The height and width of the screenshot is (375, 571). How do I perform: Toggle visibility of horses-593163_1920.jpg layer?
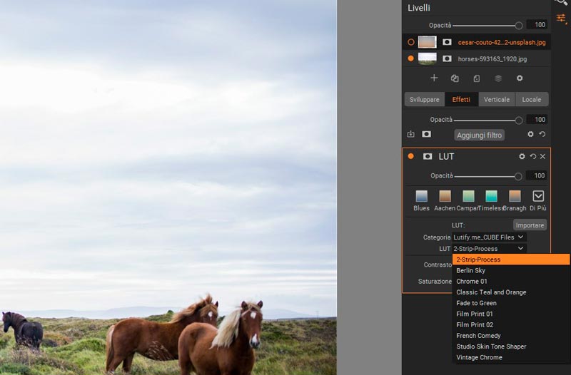[411, 58]
